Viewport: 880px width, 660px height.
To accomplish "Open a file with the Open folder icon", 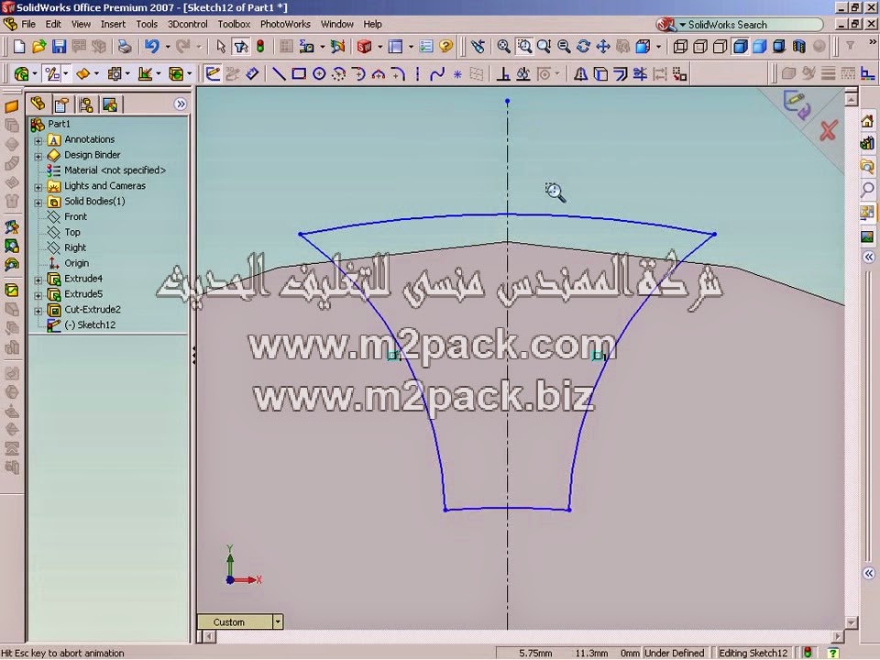I will click(x=38, y=47).
